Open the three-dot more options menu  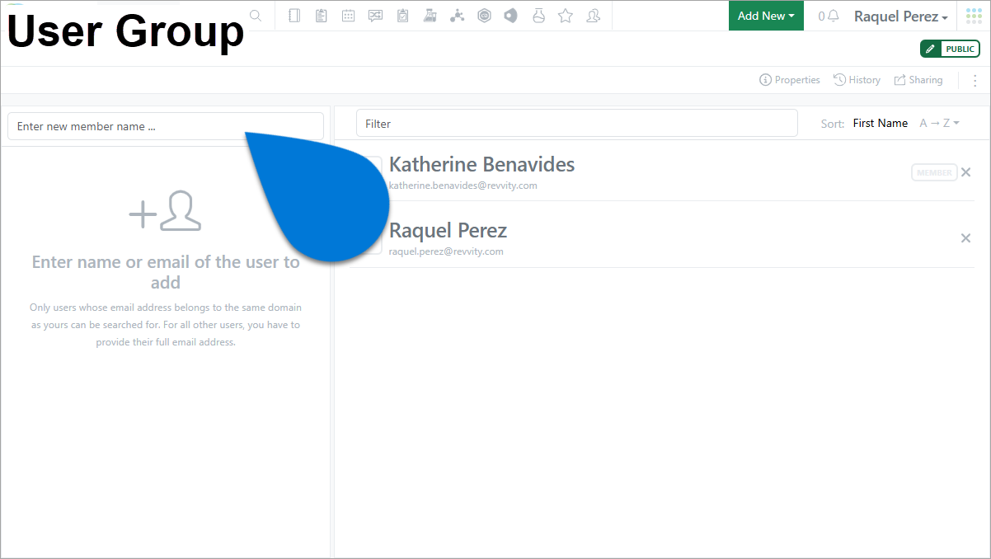click(x=975, y=81)
